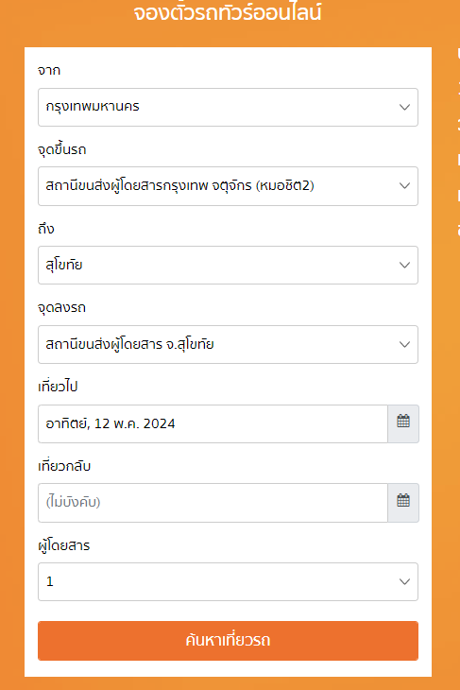The width and height of the screenshot is (460, 690).
Task: Click chevron arrow of หมอชิต2 boarding dropdown
Action: click(x=404, y=186)
